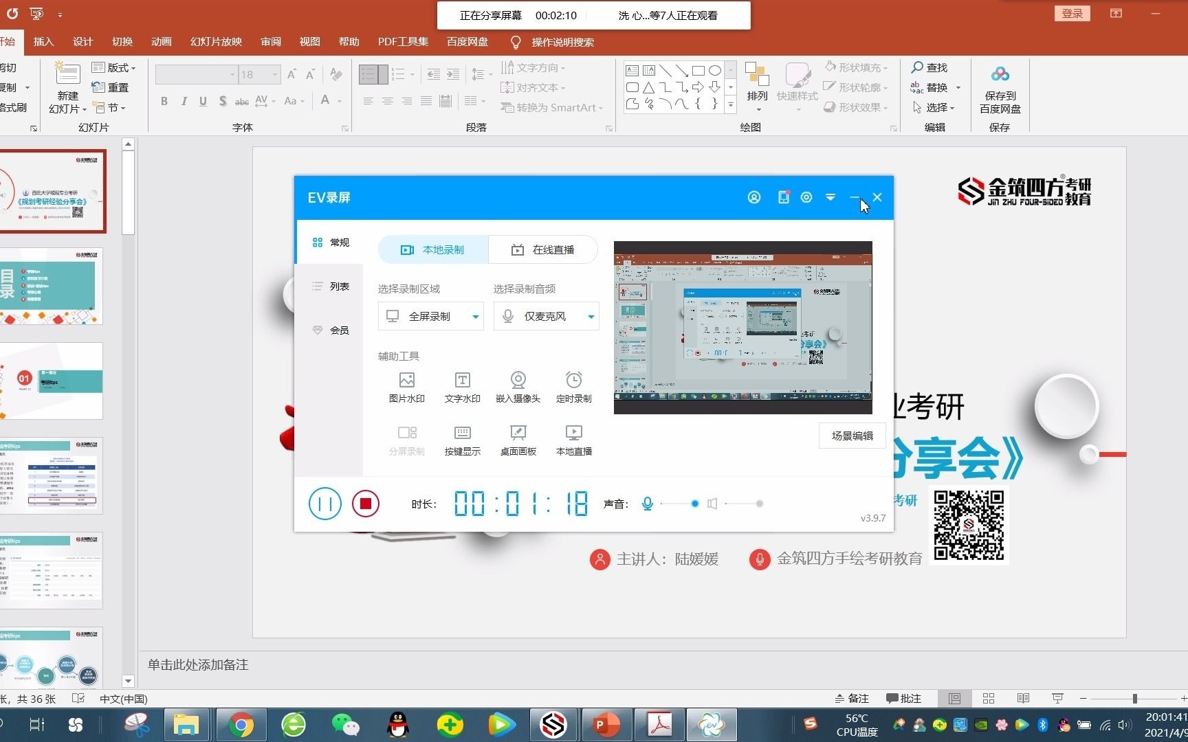Screen dimensions: 1188x742
Task: Open the EV录屏 user account icon
Action: pyautogui.click(x=754, y=197)
